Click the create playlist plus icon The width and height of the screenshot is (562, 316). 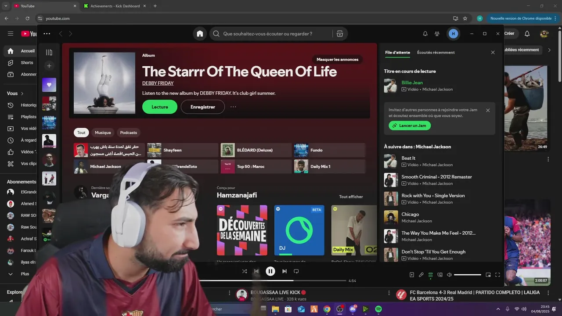pos(49,66)
